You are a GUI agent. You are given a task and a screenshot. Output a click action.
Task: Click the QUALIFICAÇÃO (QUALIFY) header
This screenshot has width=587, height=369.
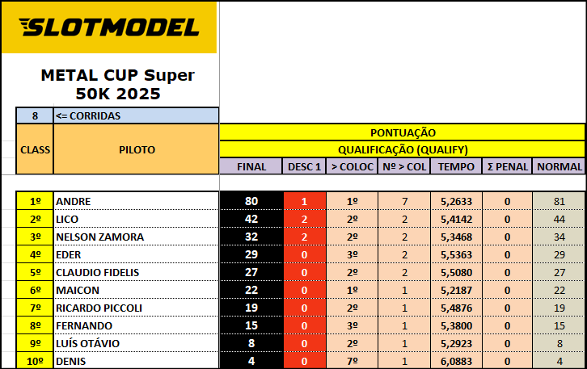[402, 149]
